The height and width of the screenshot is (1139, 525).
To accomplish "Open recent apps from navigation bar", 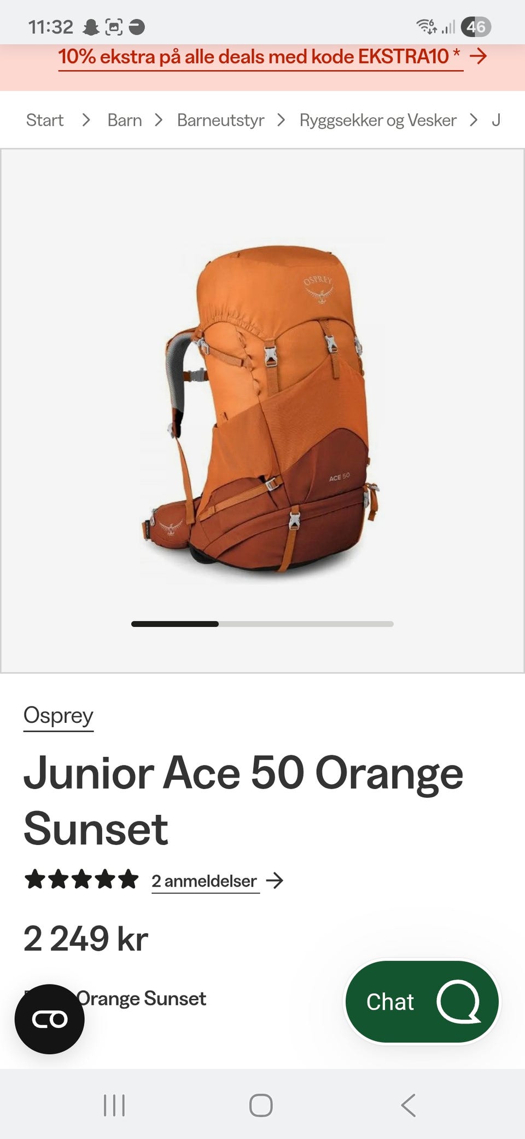I will point(114,1105).
